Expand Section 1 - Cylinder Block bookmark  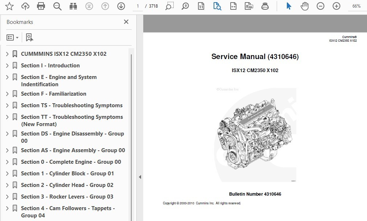coord(7,174)
